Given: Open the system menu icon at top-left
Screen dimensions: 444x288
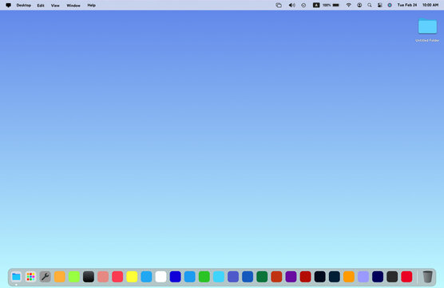Looking at the screenshot, I should 8,5.
